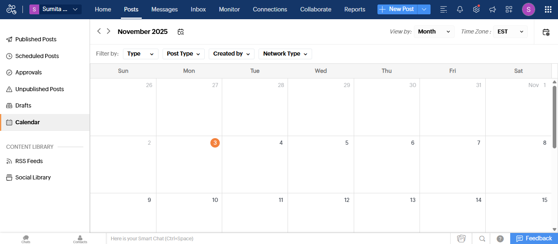Image resolution: width=558 pixels, height=244 pixels.
Task: Click the help question mark icon
Action: click(x=499, y=238)
